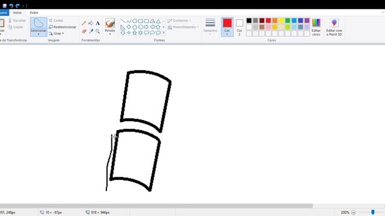The image size is (385, 216).
Task: Choose the Down arrow shape
Action: (123, 32)
